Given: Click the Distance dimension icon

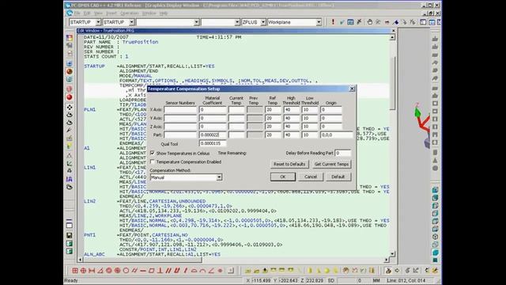Looking at the screenshot, I should tap(92, 271).
